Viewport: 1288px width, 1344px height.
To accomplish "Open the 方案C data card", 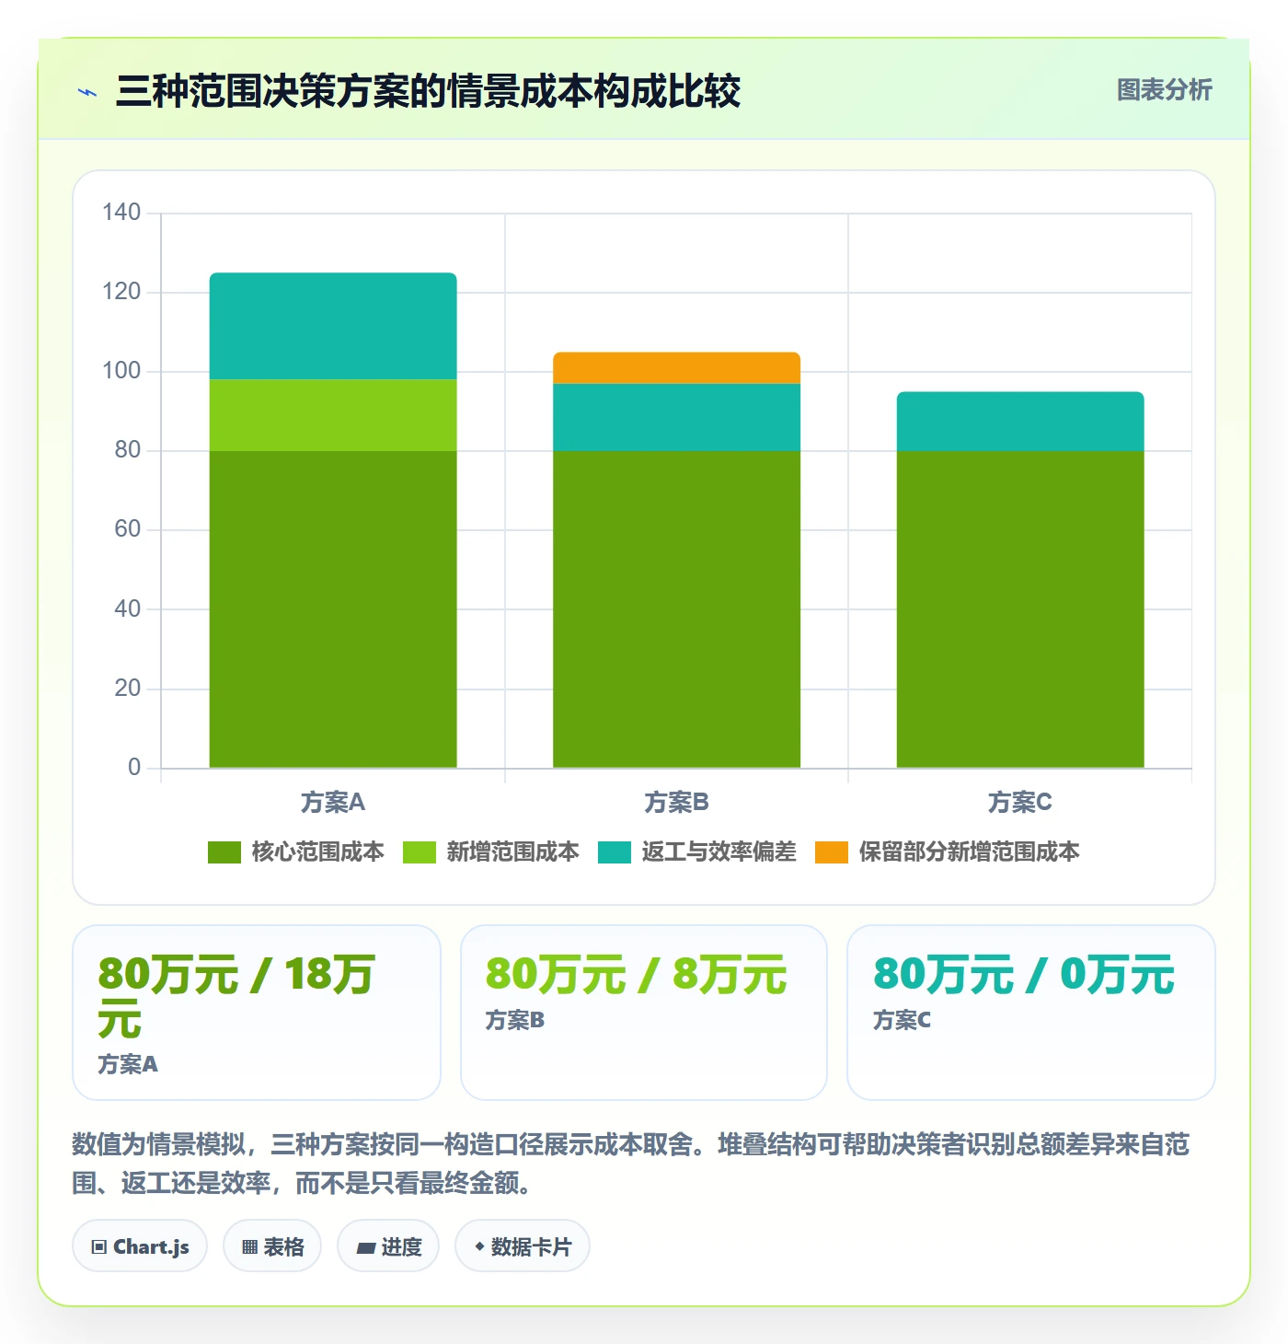I will (1031, 1013).
